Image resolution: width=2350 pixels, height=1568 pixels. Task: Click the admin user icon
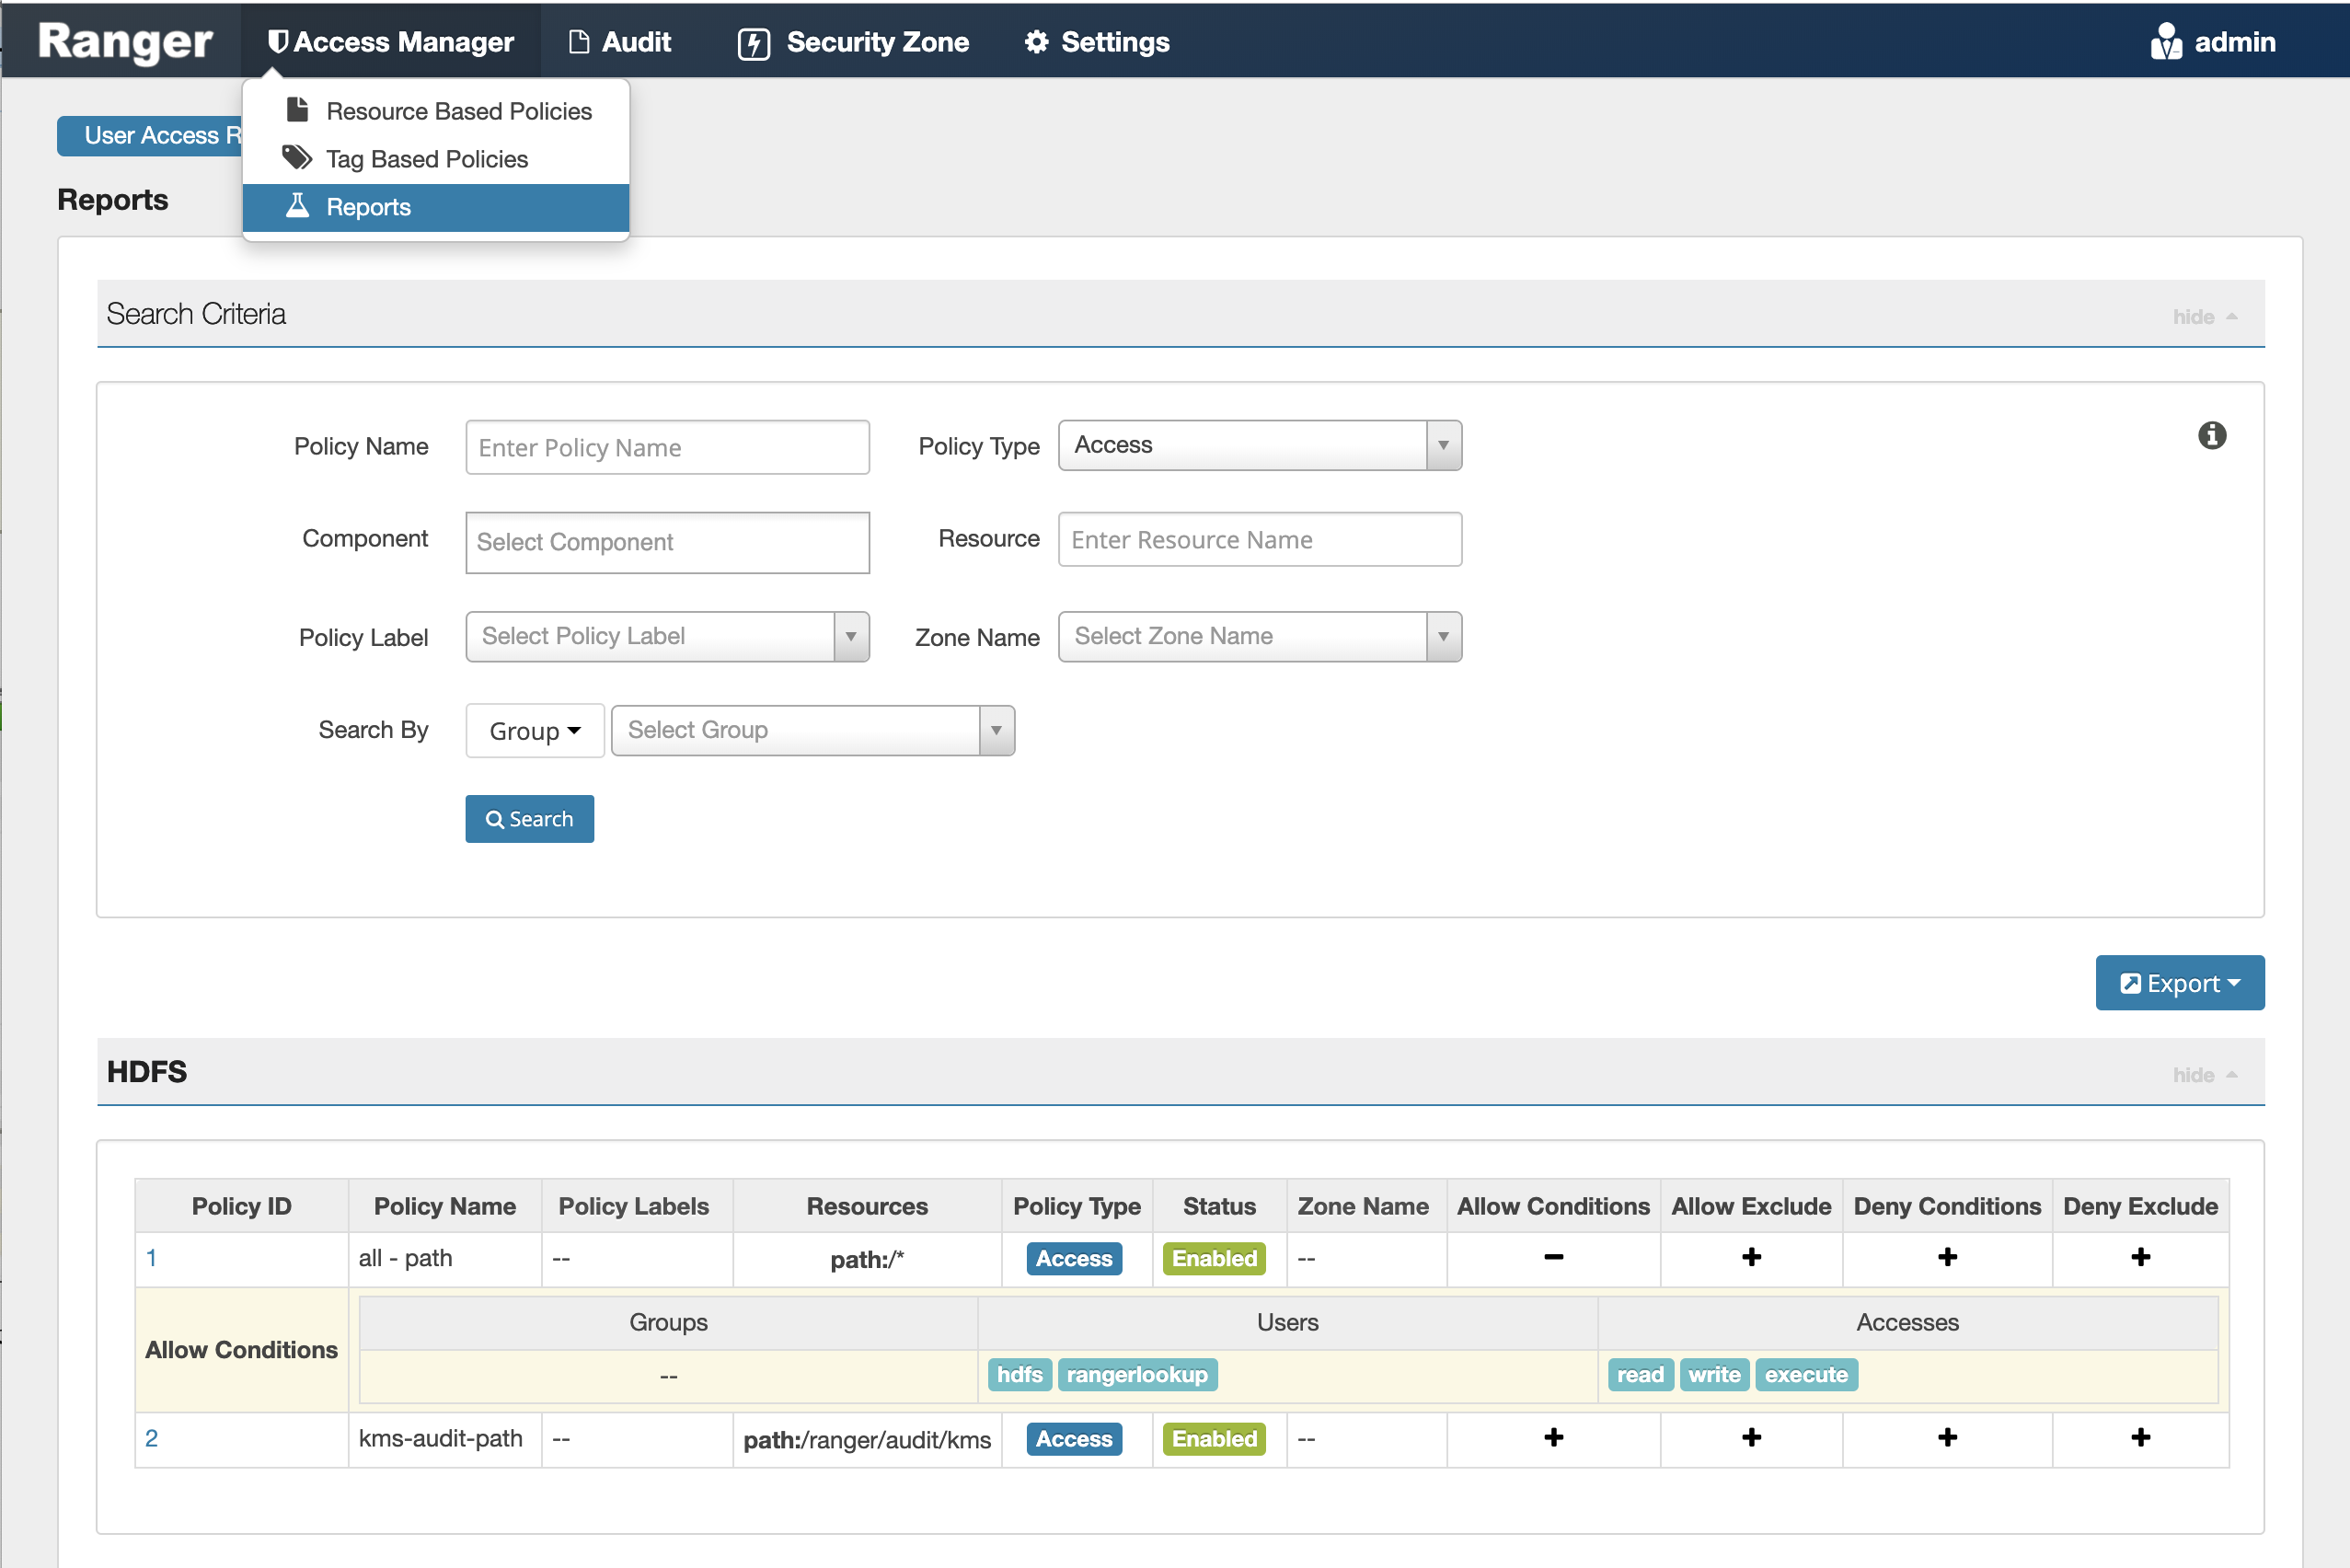(2165, 42)
